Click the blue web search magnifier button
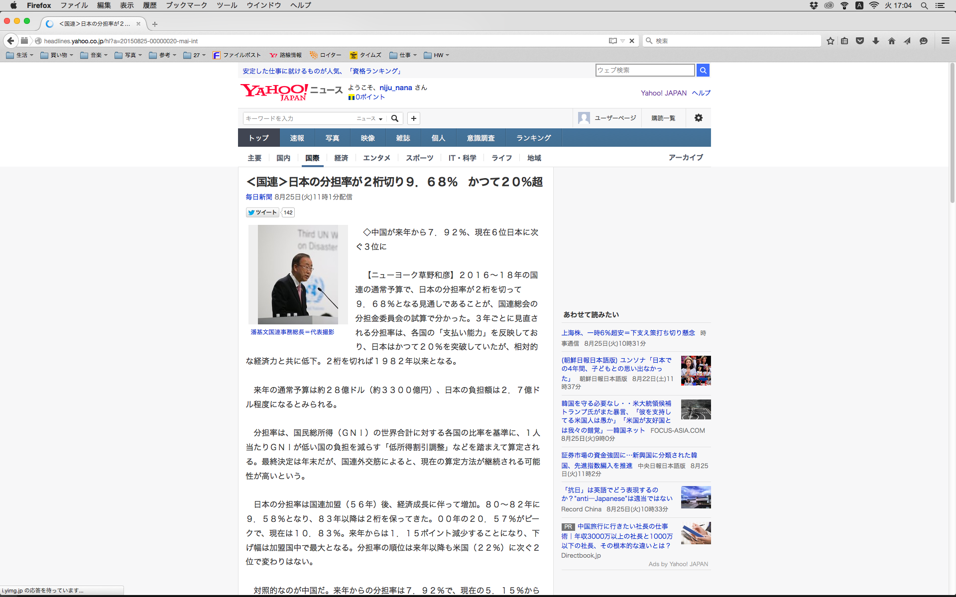Screen dimensions: 956x597 point(703,70)
